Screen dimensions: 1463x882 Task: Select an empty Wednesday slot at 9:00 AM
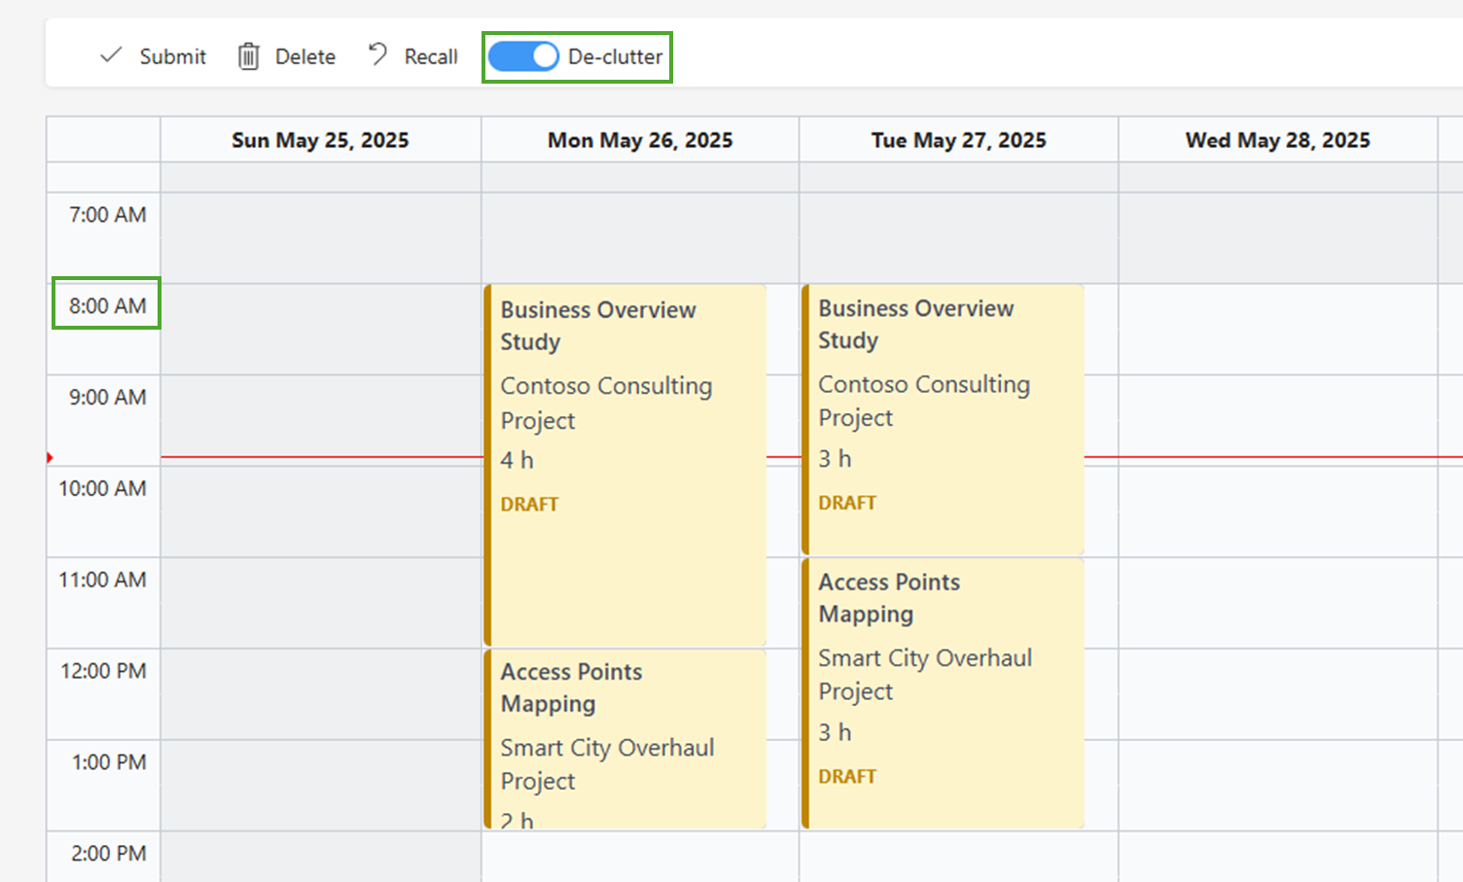(x=1277, y=418)
